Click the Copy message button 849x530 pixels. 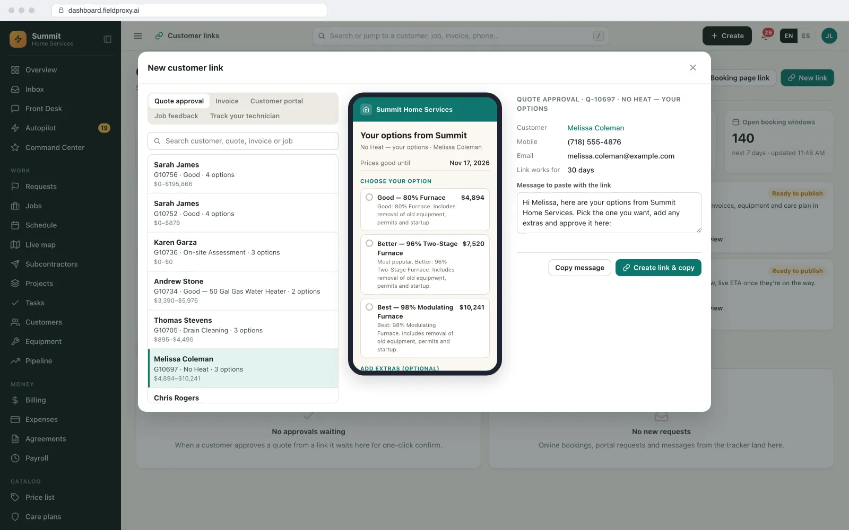coord(579,268)
